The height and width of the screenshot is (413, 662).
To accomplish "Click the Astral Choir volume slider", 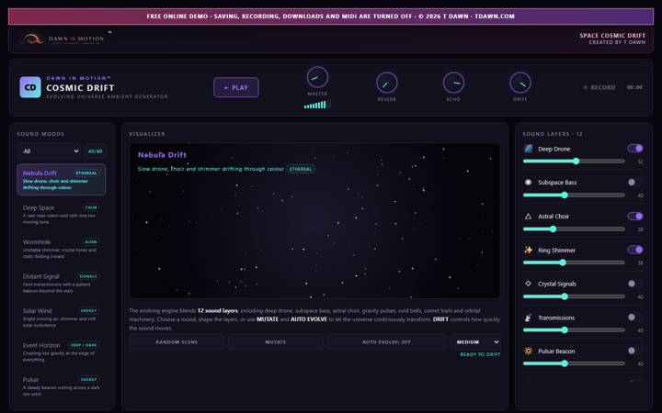I will pyautogui.click(x=574, y=229).
